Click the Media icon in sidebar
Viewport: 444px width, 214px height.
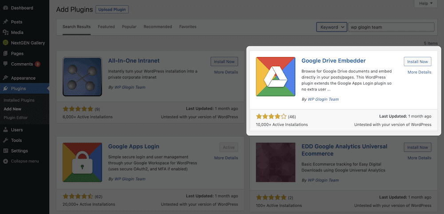coord(5,32)
